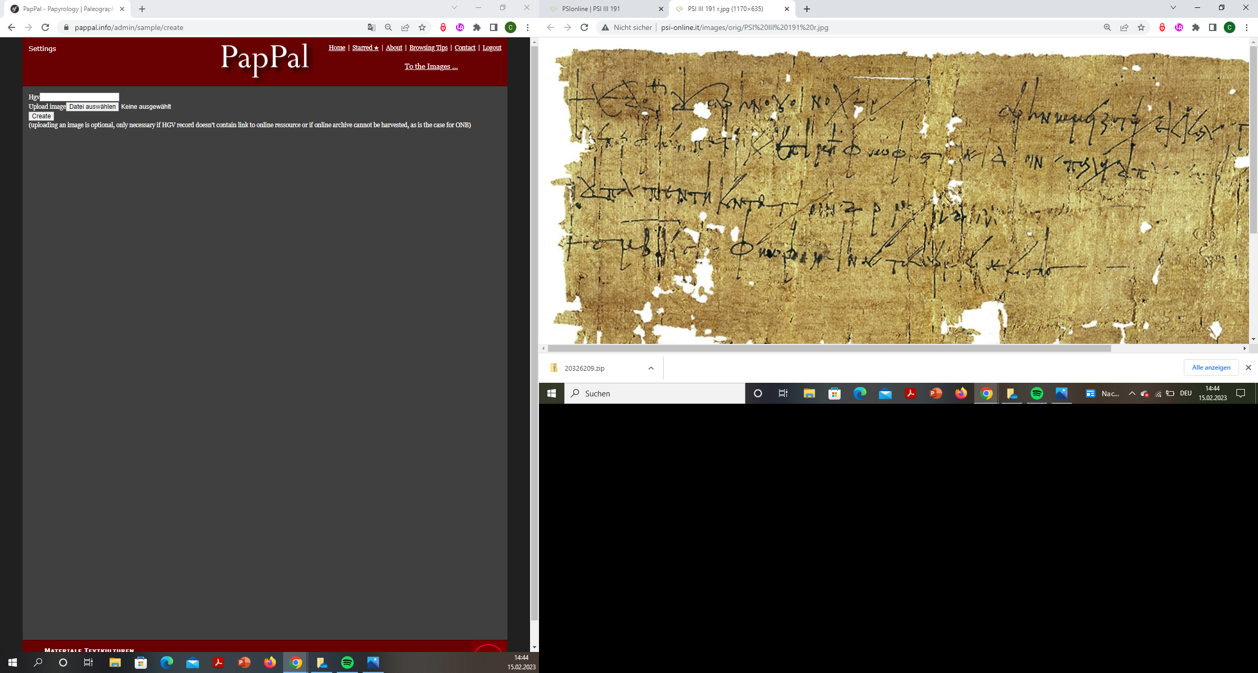The height and width of the screenshot is (673, 1258).
Task: Expand tab search chevron in left browser
Action: 454,7
